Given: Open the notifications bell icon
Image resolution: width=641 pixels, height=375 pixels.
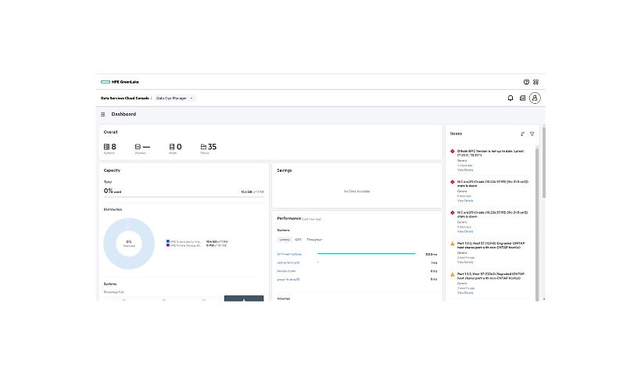Looking at the screenshot, I should pyautogui.click(x=510, y=98).
